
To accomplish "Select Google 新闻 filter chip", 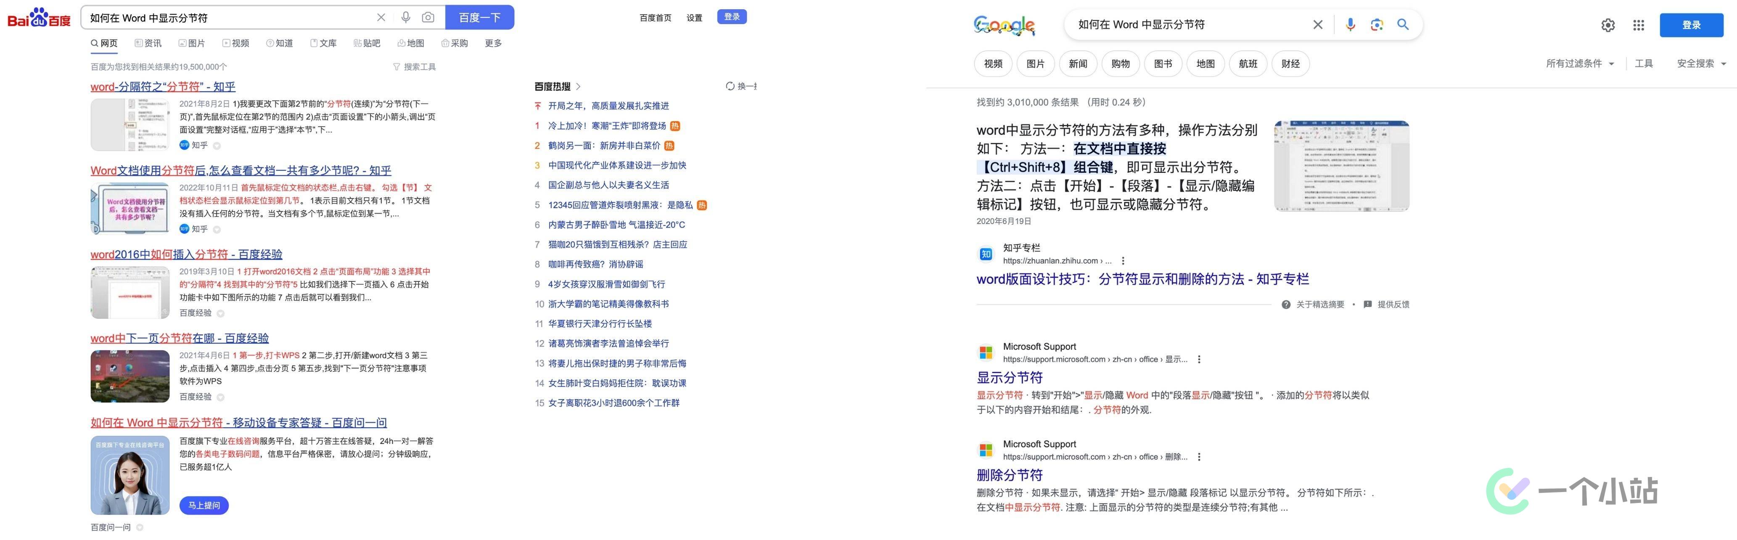I will (x=1078, y=64).
